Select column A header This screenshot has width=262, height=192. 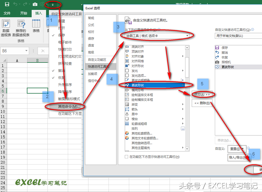(x=17, y=61)
